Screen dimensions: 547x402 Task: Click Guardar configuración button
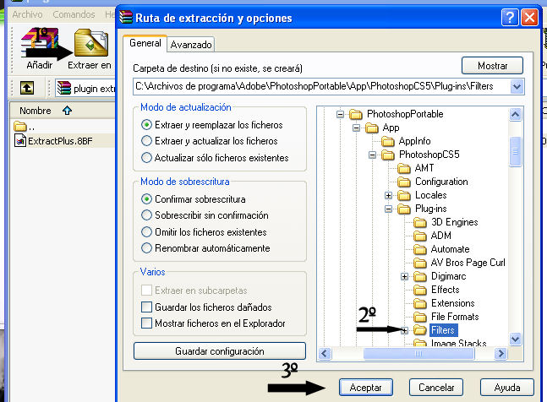(220, 350)
